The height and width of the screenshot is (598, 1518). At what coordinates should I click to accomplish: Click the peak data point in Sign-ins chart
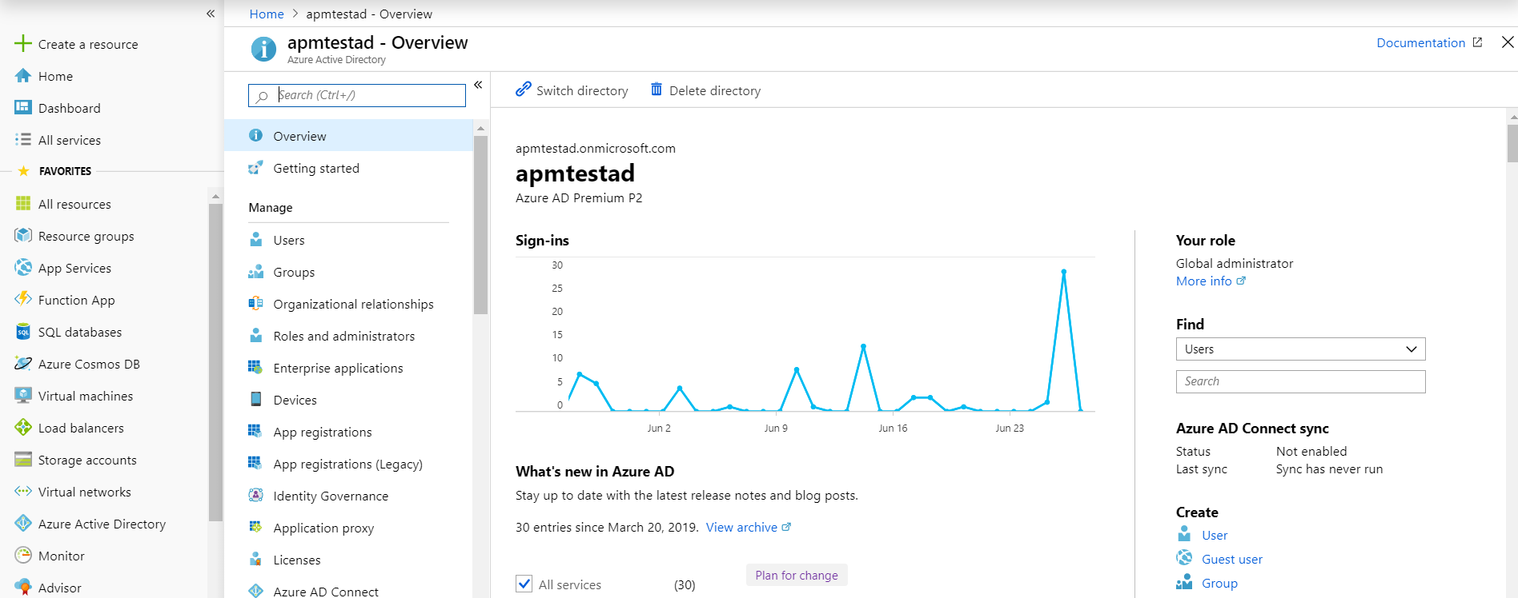coord(1063,272)
